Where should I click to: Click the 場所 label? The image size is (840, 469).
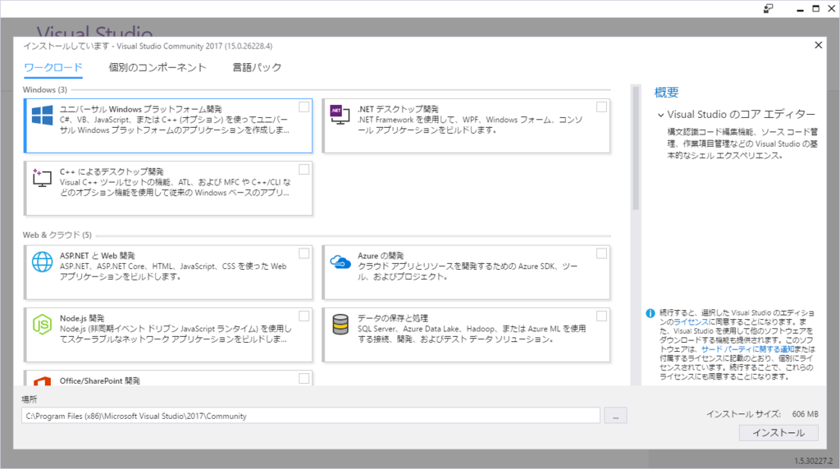click(30, 399)
